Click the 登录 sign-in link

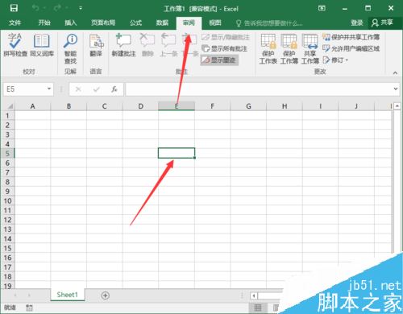357,23
